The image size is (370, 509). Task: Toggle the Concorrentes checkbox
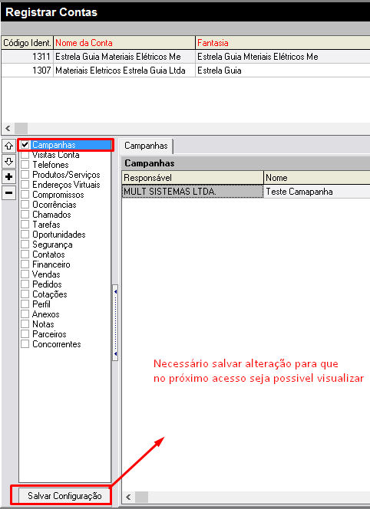point(25,344)
